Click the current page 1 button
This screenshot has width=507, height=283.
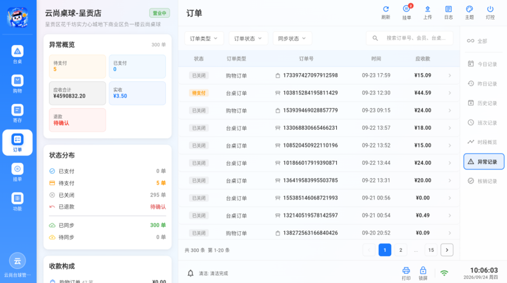click(385, 250)
